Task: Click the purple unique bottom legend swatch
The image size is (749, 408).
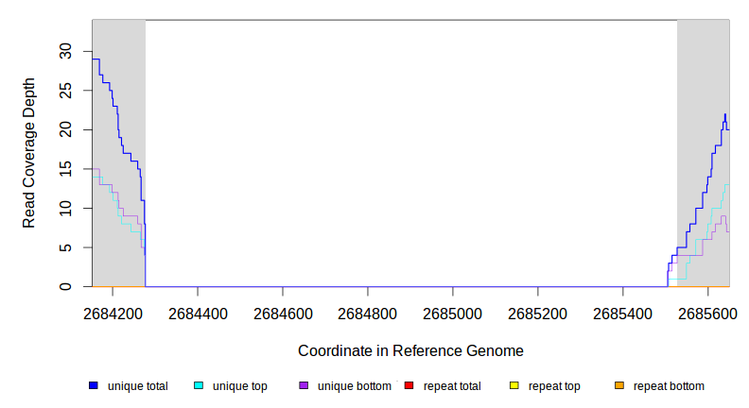Action: 304,386
